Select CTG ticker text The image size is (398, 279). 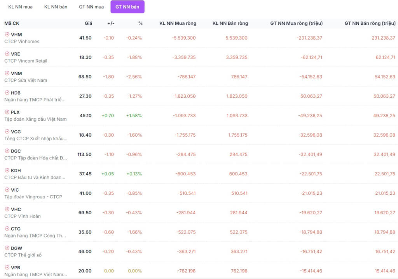point(16,229)
